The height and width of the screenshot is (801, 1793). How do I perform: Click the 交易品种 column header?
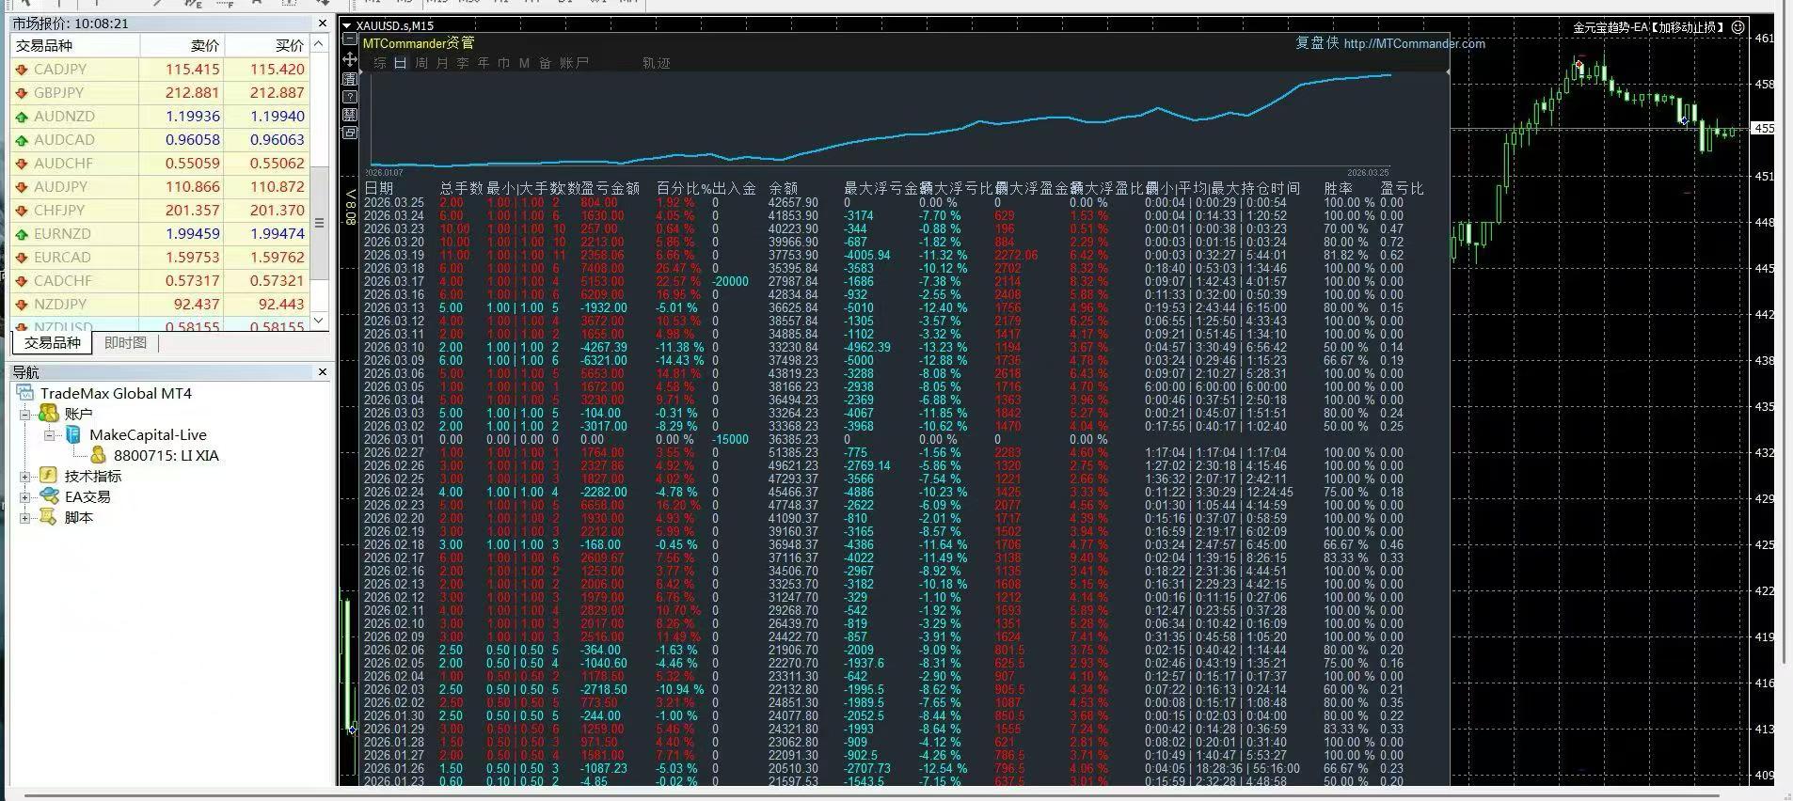(x=75, y=45)
